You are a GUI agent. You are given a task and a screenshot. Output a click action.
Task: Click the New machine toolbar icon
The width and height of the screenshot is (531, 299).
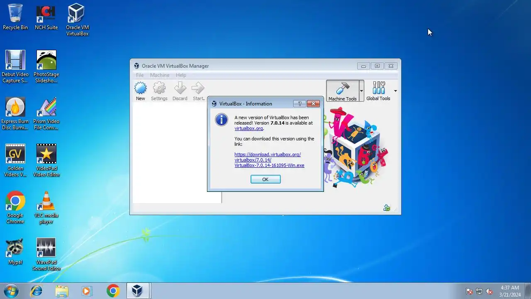click(x=141, y=91)
